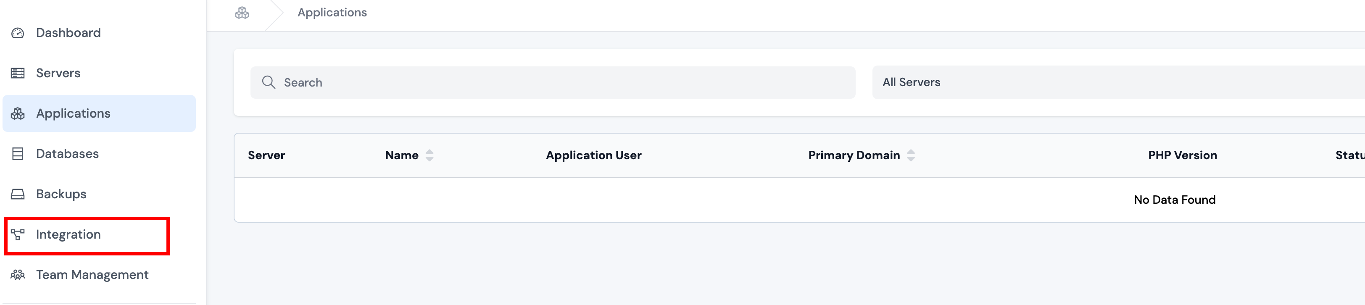This screenshot has height=305, width=1365.
Task: Select Team Management menu entry
Action: coord(92,274)
